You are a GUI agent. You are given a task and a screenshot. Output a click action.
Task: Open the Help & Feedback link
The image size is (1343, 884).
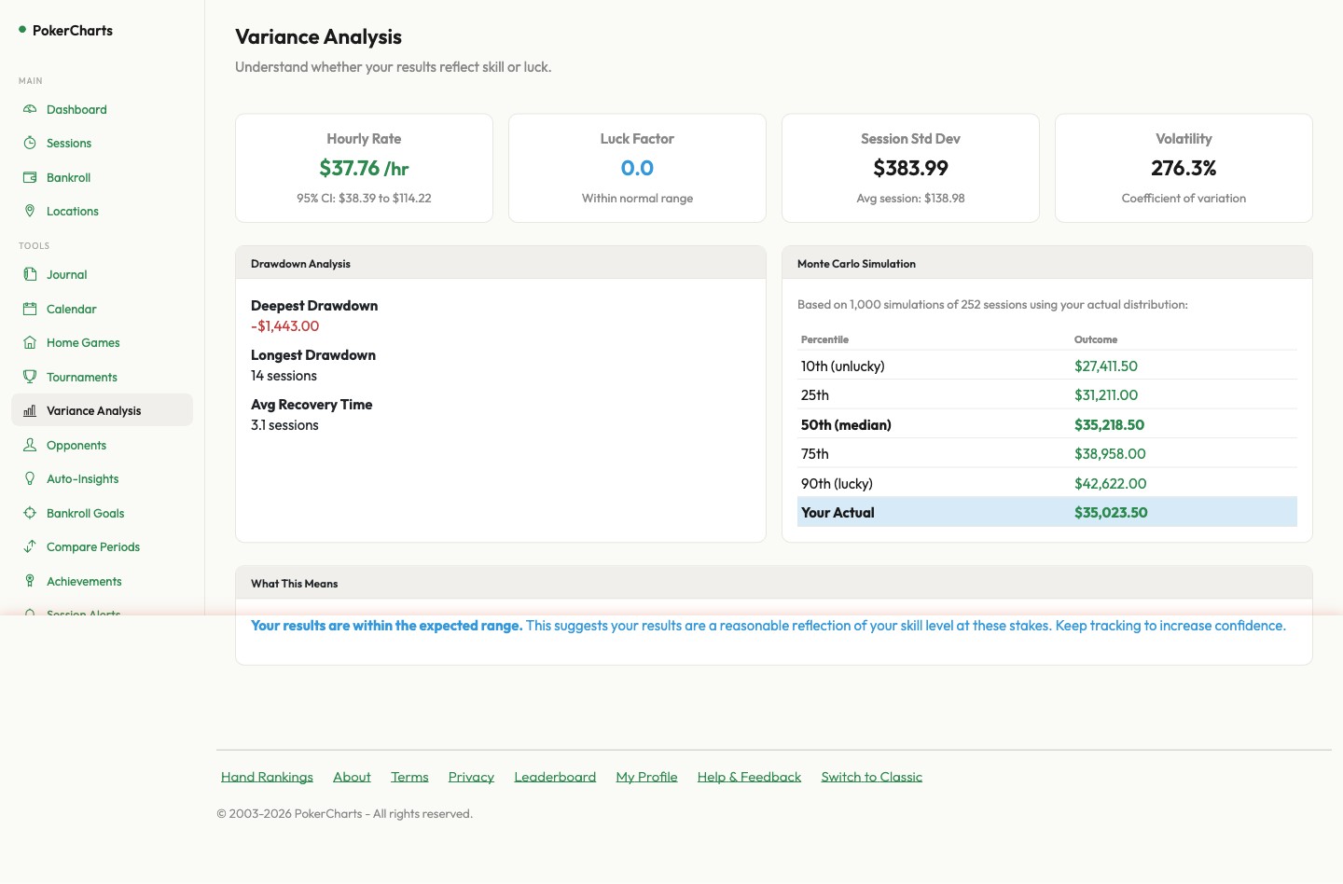(749, 777)
